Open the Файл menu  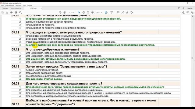[x=2, y=5]
